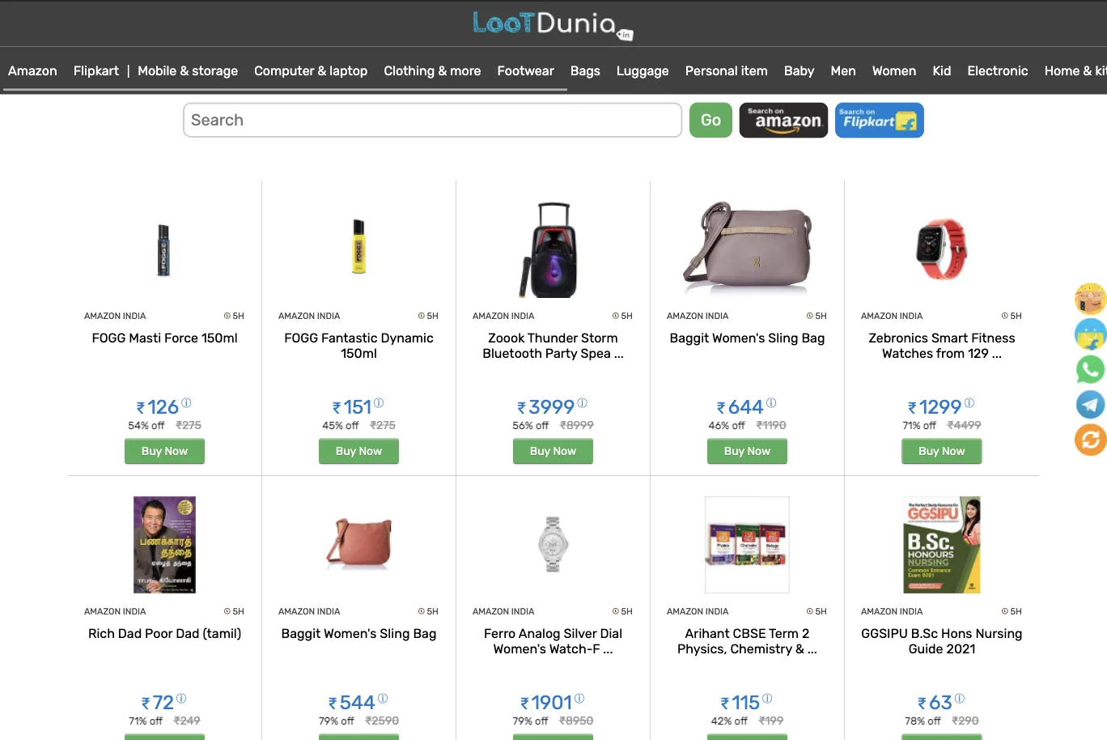Select the Flipkart nav tab
Viewport: 1107px width, 740px height.
click(x=96, y=71)
